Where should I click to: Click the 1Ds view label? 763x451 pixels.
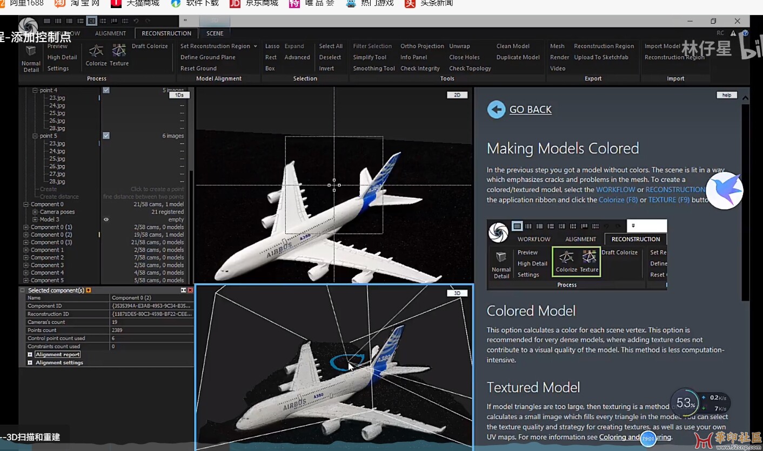[179, 95]
